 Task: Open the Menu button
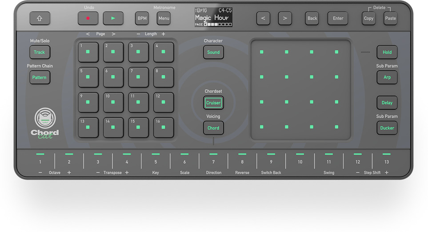coord(164,18)
